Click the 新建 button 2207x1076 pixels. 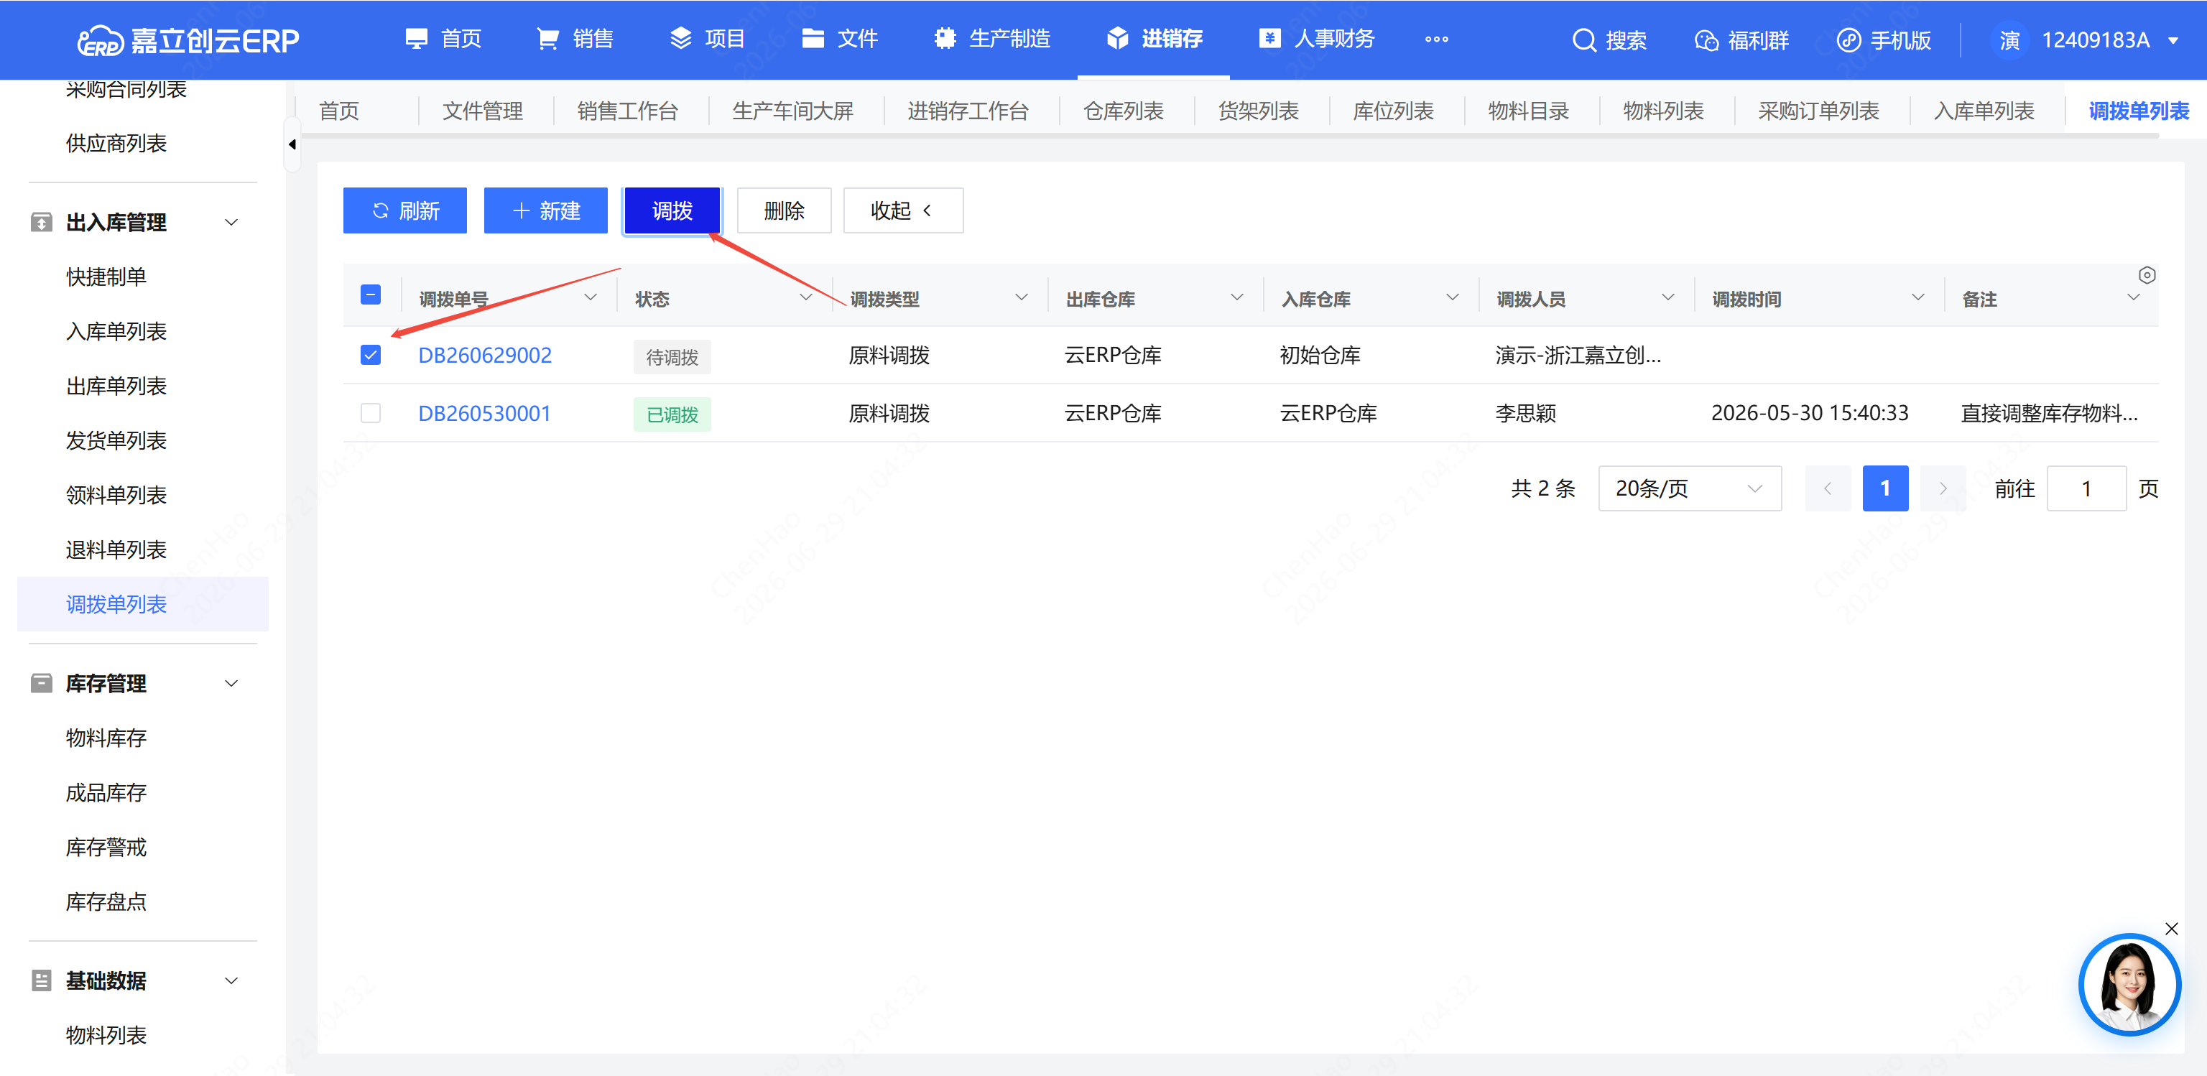pyautogui.click(x=546, y=210)
